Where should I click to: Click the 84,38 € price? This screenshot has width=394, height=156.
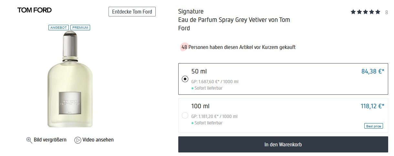click(x=373, y=72)
